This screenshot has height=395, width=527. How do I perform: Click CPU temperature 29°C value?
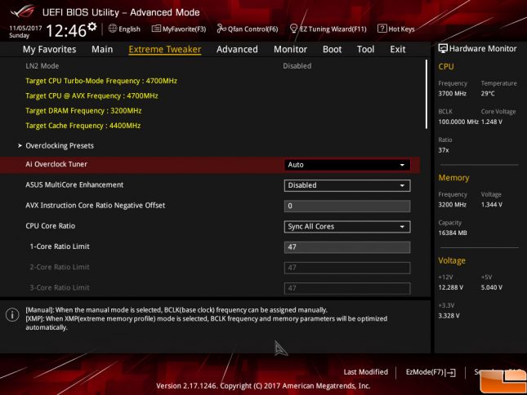tap(488, 94)
